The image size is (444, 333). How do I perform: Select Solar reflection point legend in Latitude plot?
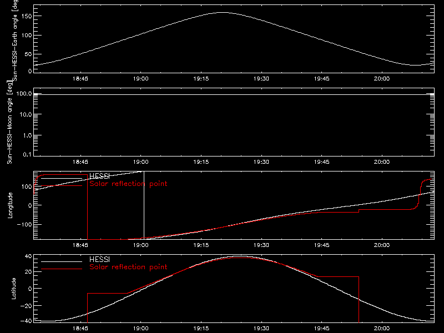click(x=128, y=267)
